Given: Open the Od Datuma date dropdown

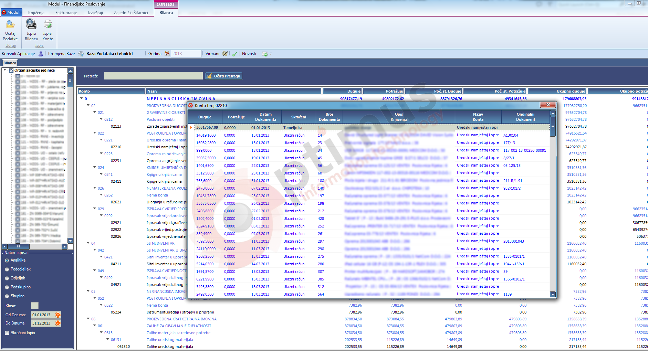Looking at the screenshot, I should [58, 315].
